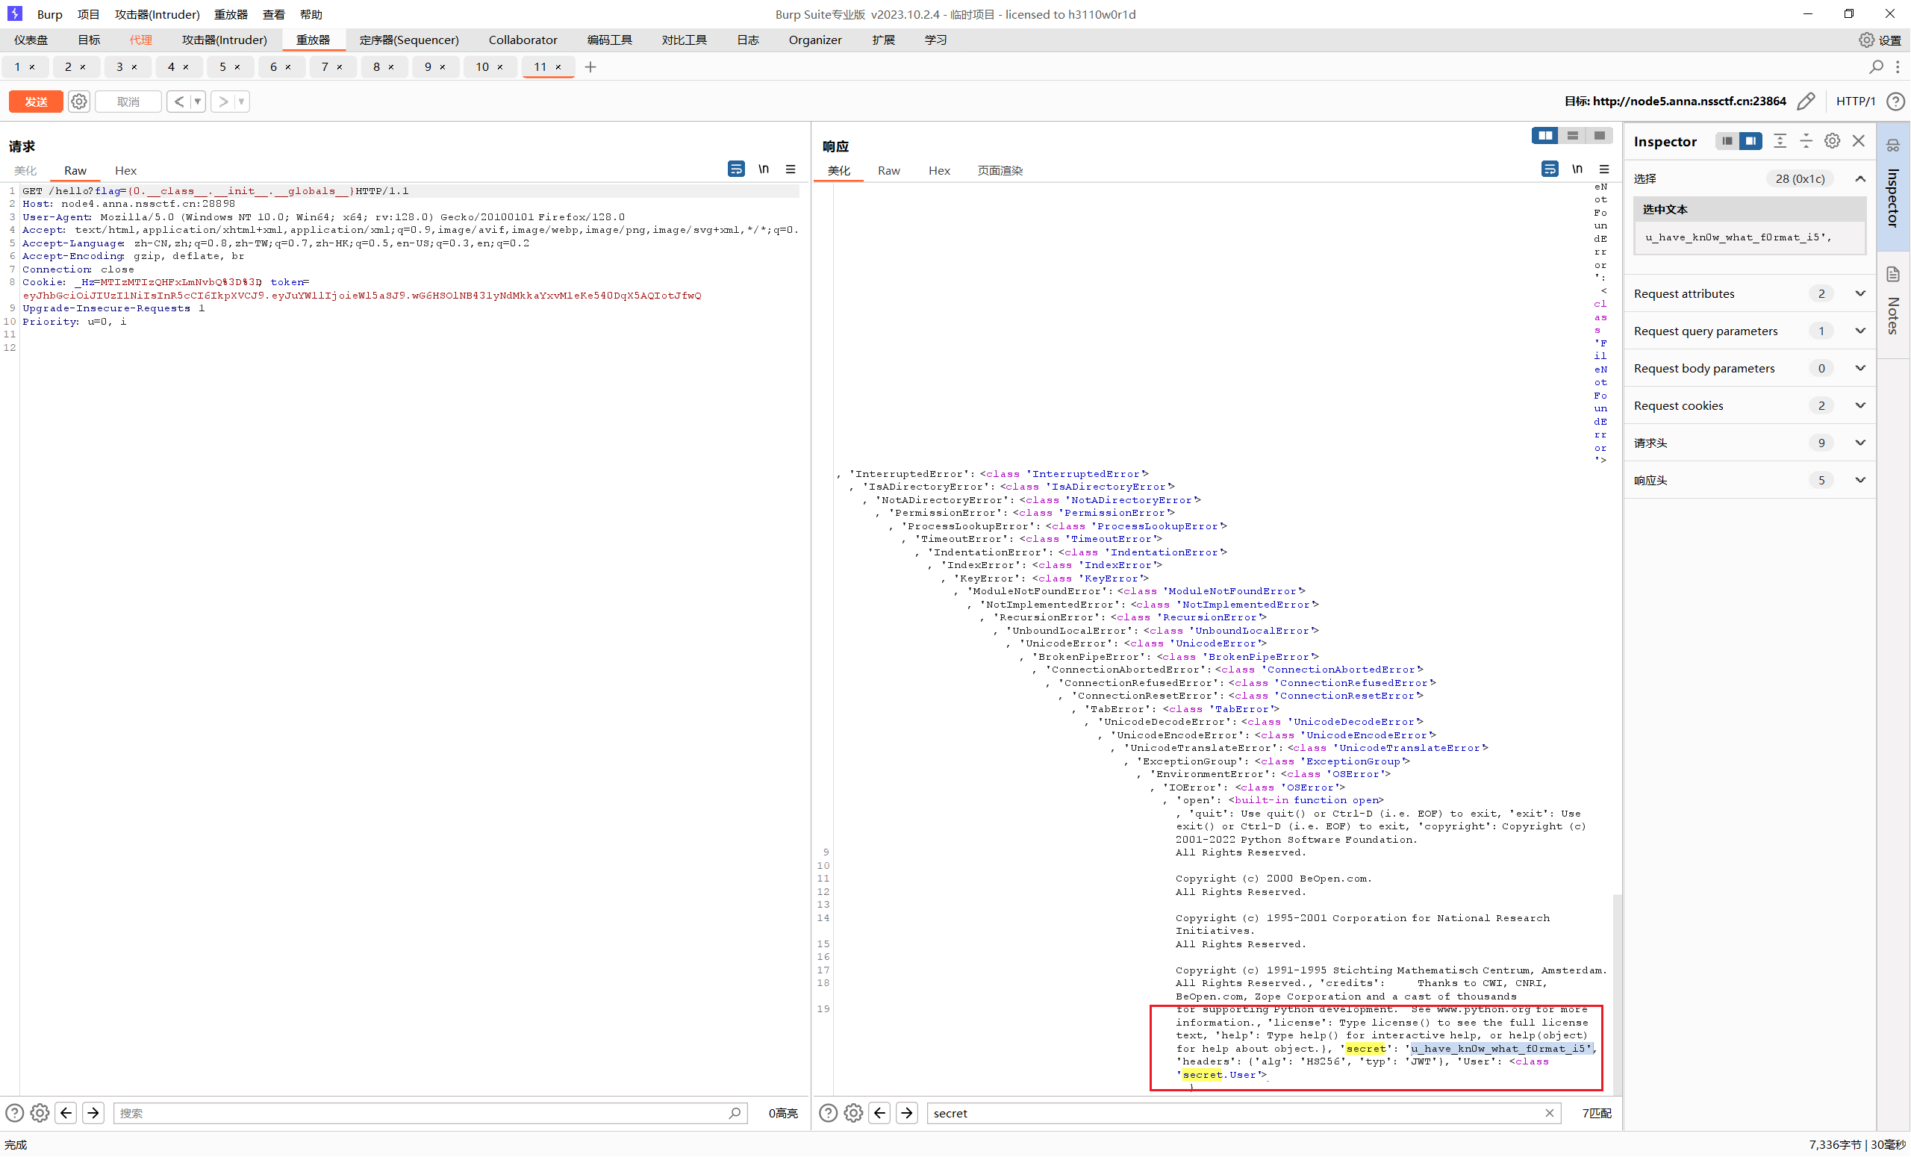Image resolution: width=1911 pixels, height=1157 pixels.
Task: Jump to previous request search match
Action: coord(66,1113)
